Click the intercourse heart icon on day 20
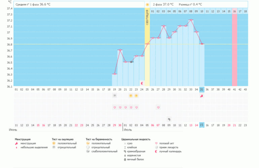The image size is (259, 168). coord(120,107)
